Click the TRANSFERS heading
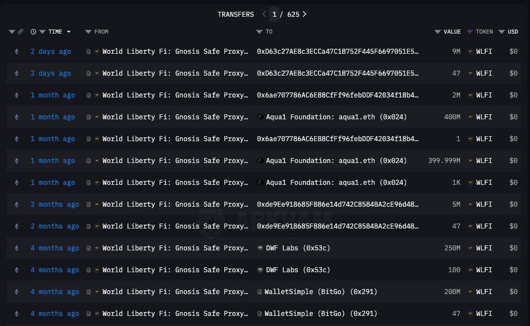The width and height of the screenshot is (530, 326). [236, 14]
